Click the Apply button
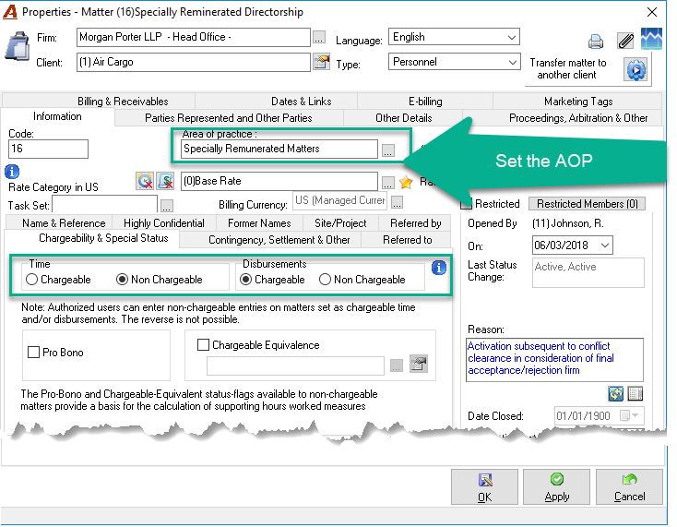 (x=556, y=486)
